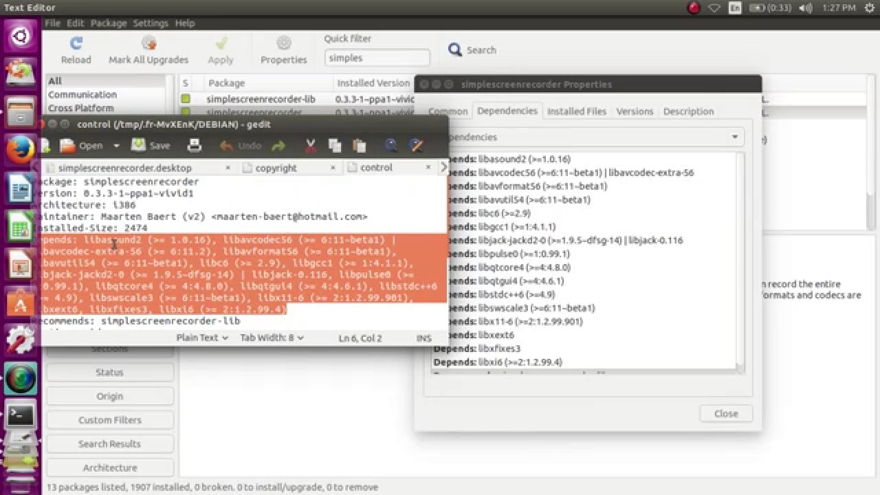Click the Architecture filter button
The width and height of the screenshot is (880, 495).
tap(109, 467)
